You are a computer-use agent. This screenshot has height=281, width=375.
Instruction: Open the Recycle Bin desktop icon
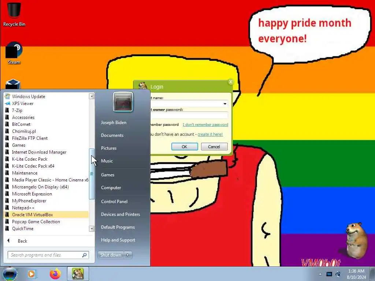pos(14,14)
